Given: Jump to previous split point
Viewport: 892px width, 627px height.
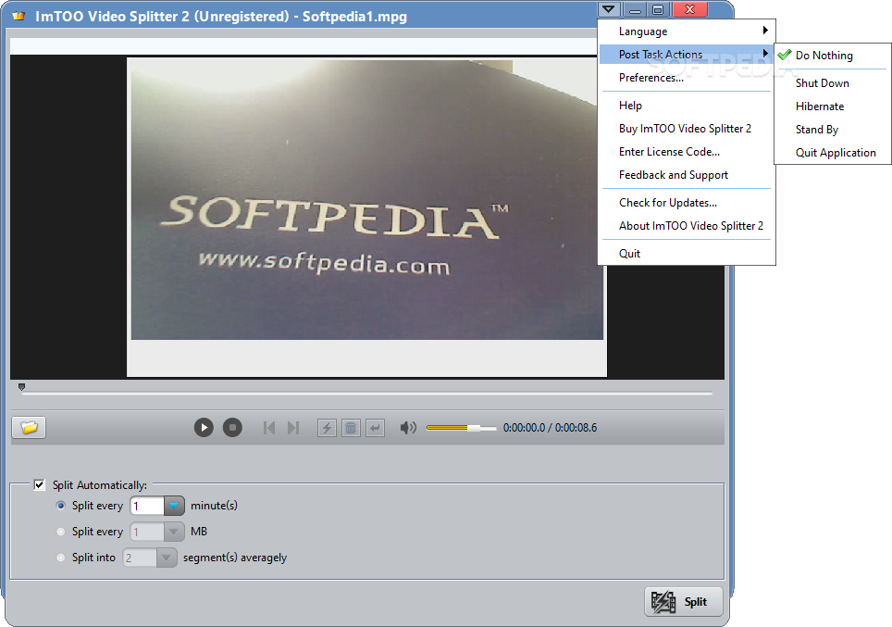Looking at the screenshot, I should pyautogui.click(x=269, y=427).
